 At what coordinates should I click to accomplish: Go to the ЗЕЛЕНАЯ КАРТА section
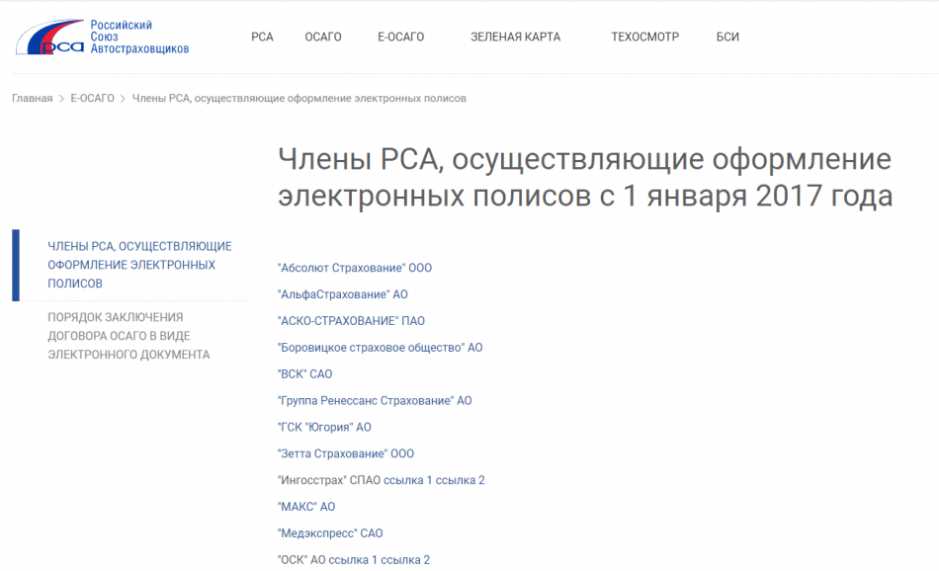click(515, 38)
